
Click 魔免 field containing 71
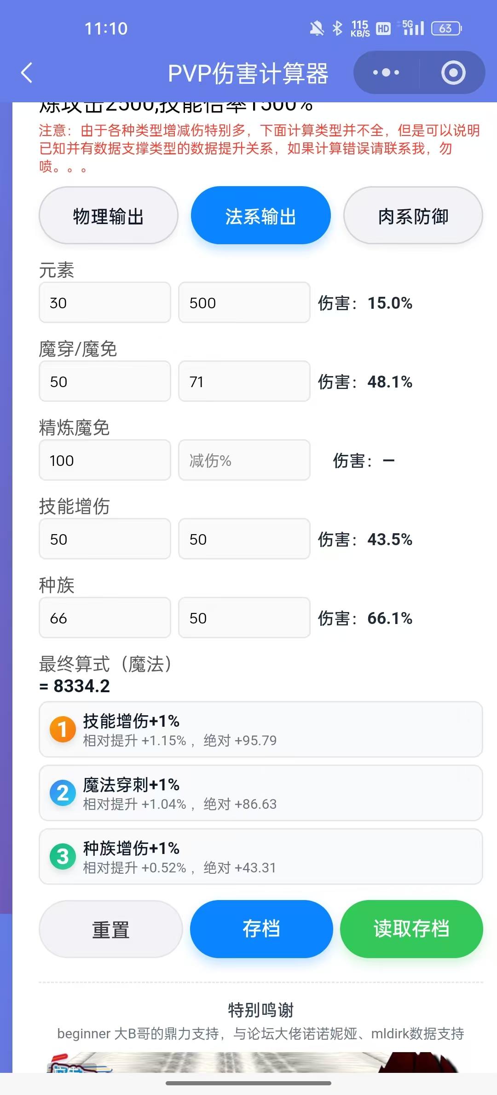pos(244,381)
